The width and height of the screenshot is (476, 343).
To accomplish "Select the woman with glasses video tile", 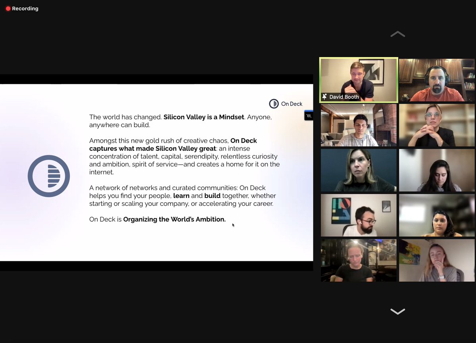I will [x=437, y=125].
